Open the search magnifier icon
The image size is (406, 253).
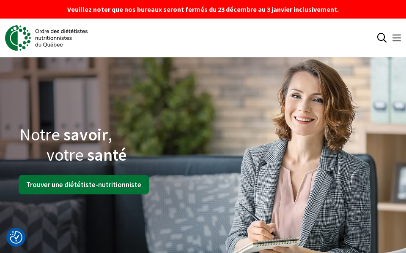pyautogui.click(x=381, y=38)
